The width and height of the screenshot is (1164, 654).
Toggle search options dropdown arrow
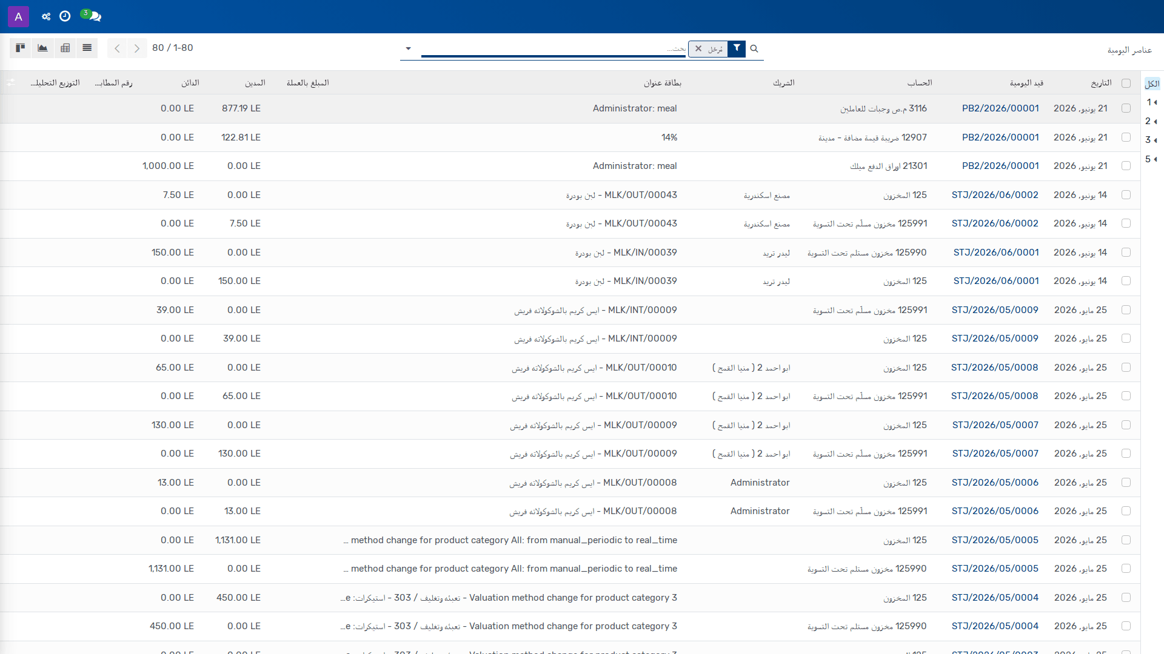point(408,48)
